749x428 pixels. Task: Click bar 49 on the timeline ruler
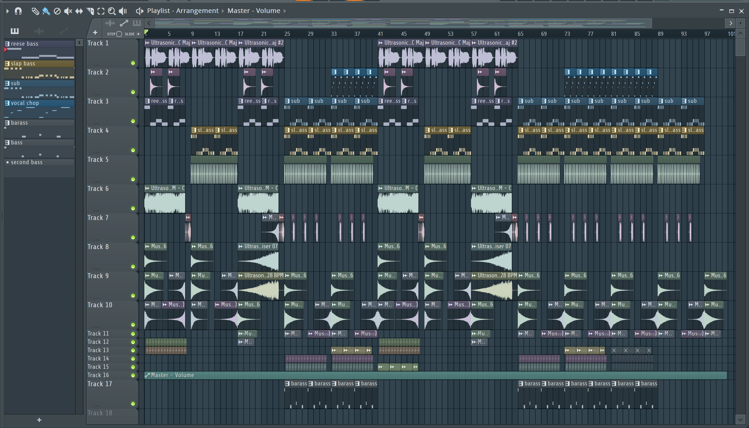[427, 34]
